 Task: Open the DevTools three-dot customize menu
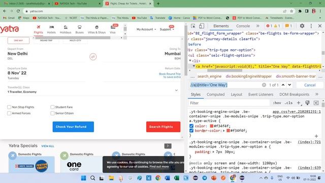tap(311, 26)
